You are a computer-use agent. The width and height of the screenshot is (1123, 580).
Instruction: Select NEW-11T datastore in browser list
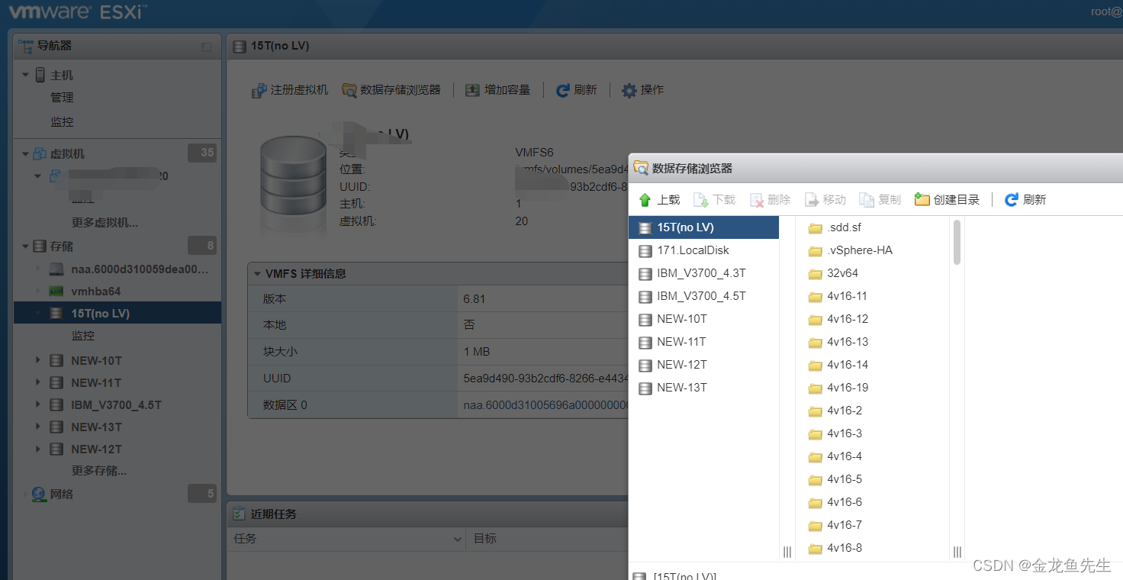point(703,342)
